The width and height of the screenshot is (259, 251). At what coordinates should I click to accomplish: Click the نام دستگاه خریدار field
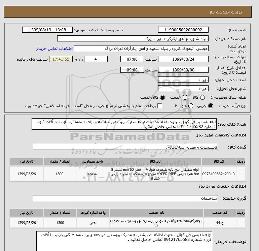[x=133, y=38]
